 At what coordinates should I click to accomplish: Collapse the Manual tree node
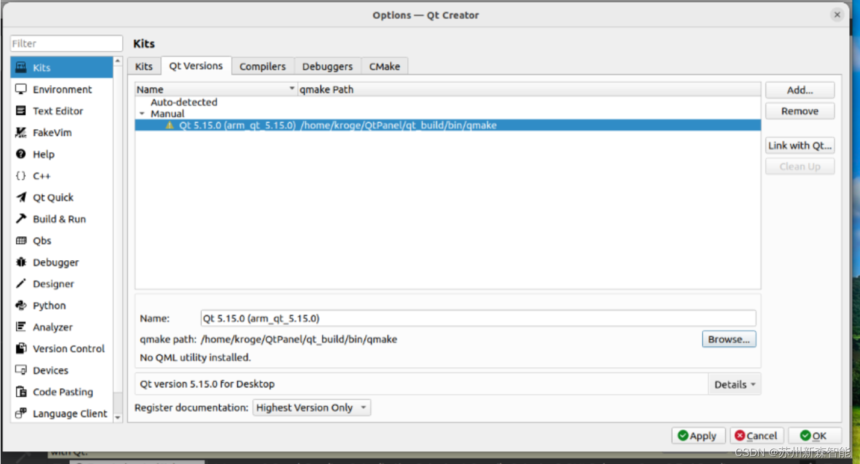142,114
